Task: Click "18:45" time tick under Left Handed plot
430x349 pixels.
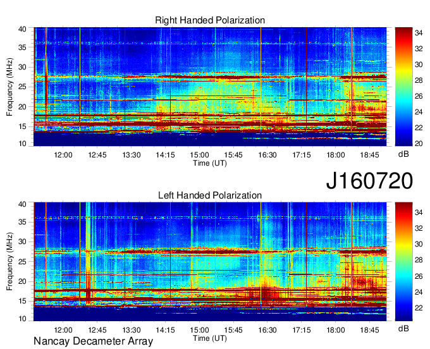Action: 369,330
